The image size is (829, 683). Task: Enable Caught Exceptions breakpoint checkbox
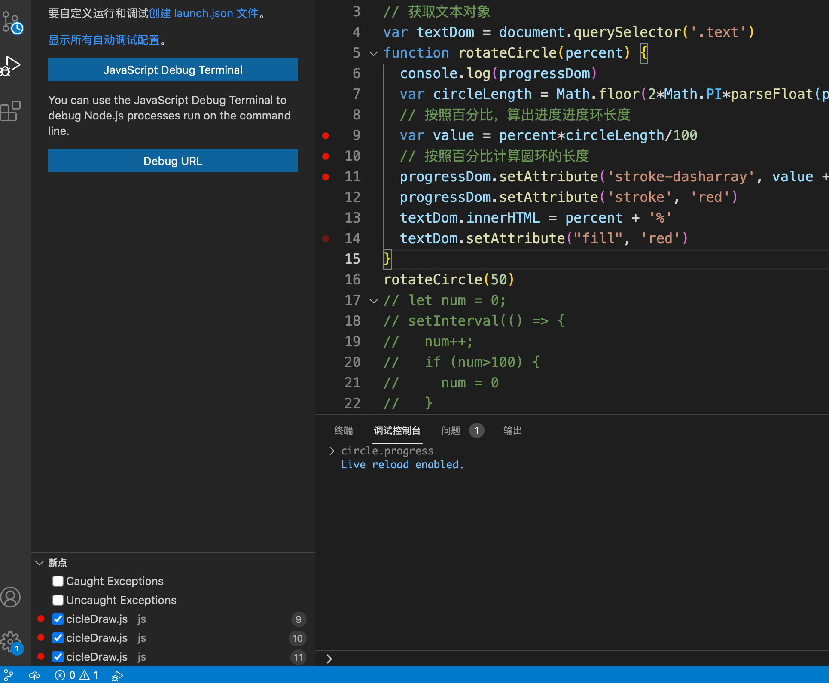pos(58,581)
